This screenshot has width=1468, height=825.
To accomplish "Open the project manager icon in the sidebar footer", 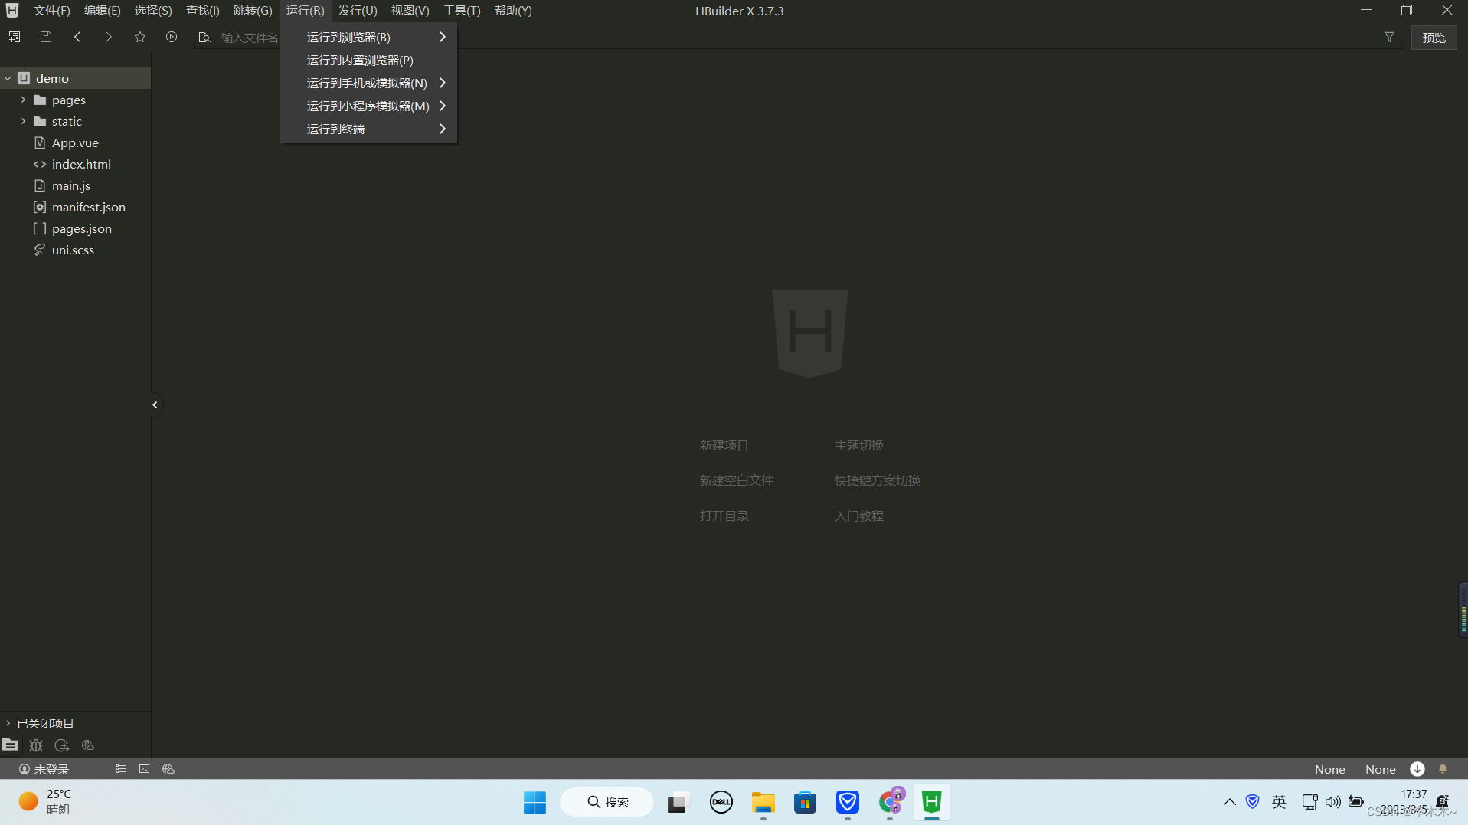I will (10, 745).
